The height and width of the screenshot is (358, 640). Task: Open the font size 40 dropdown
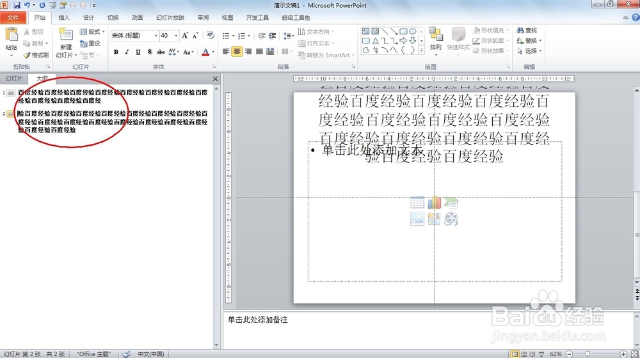[177, 36]
